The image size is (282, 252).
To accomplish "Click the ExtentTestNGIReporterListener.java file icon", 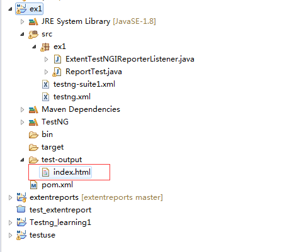I will pos(57,59).
